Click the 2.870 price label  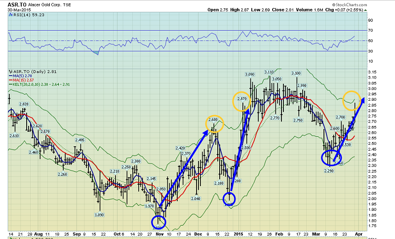242,99
